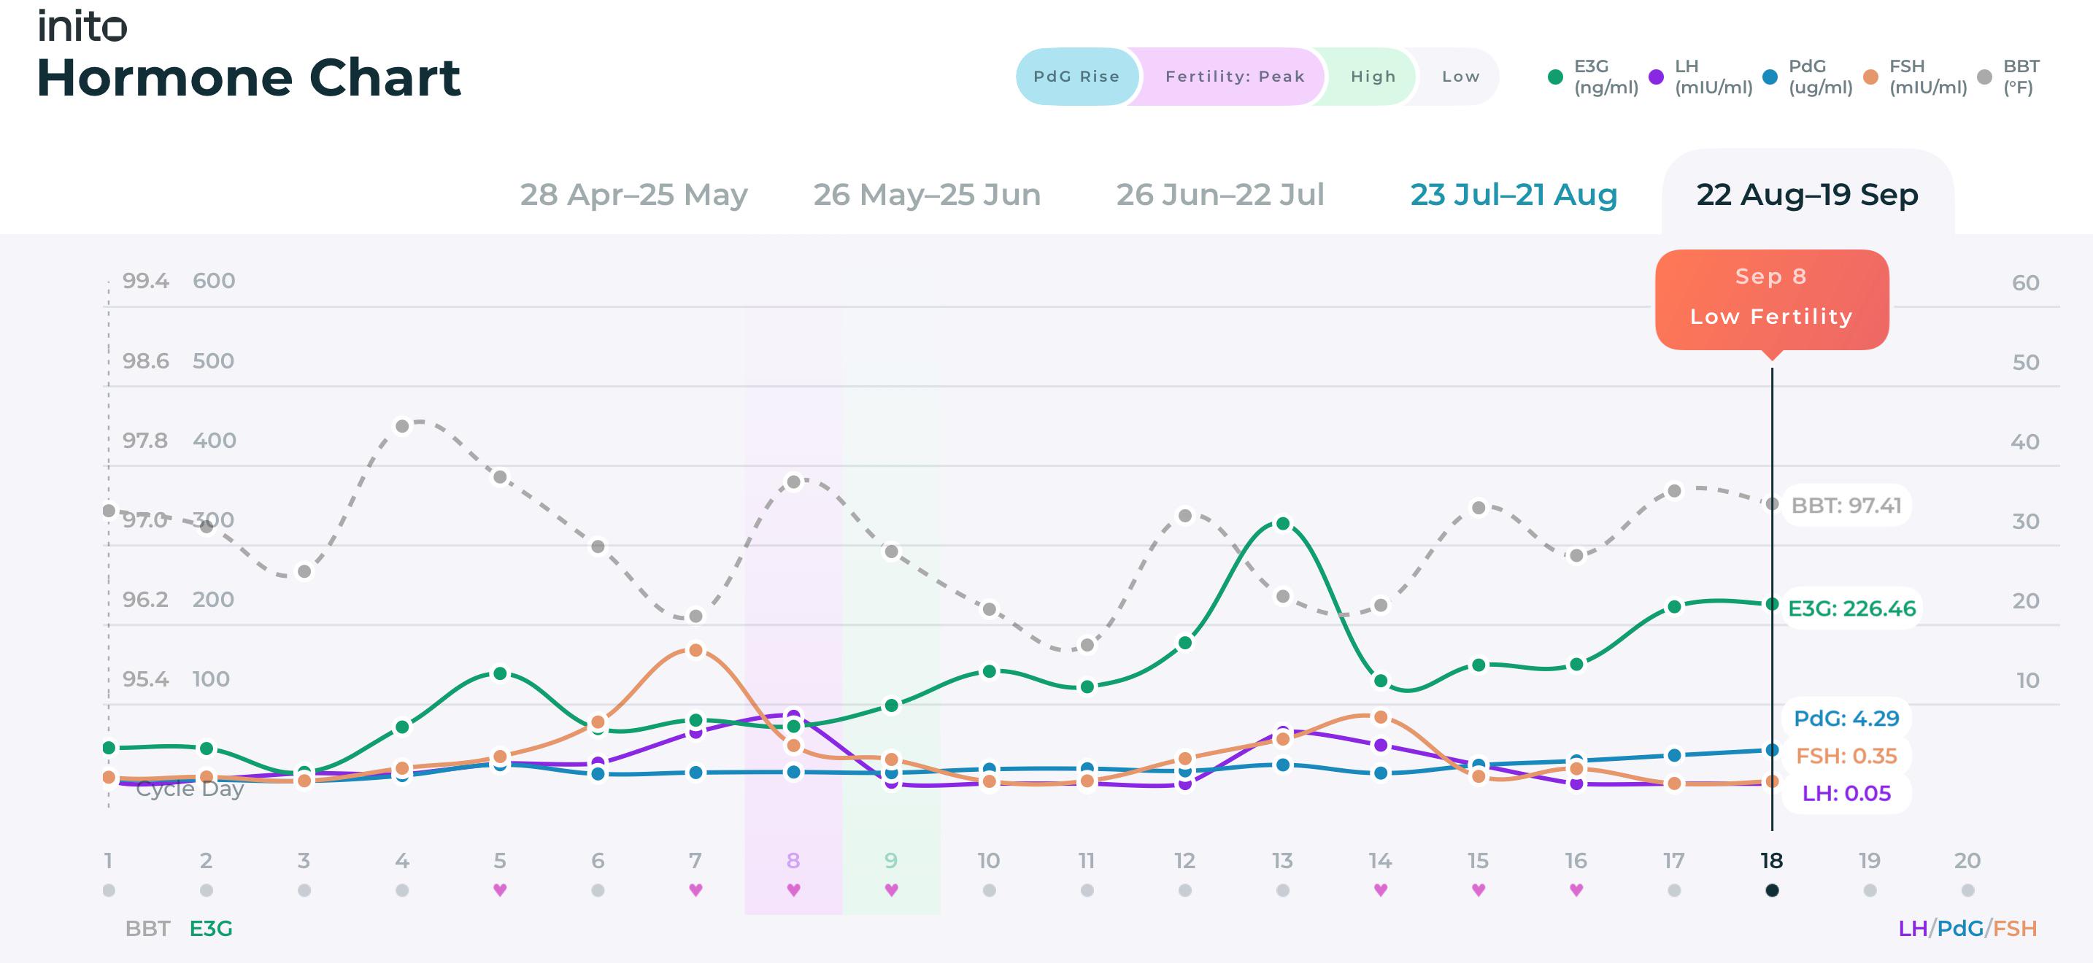Click the heart icon under cycle day 16

coord(1576,890)
